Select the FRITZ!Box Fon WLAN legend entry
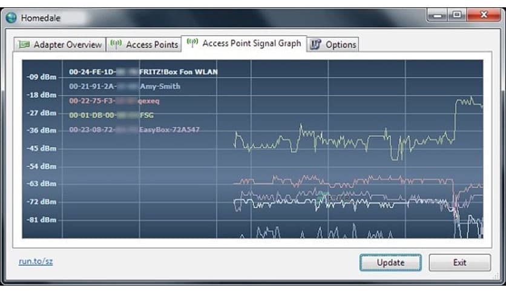Screen dimensions: 506x293 click(143, 72)
